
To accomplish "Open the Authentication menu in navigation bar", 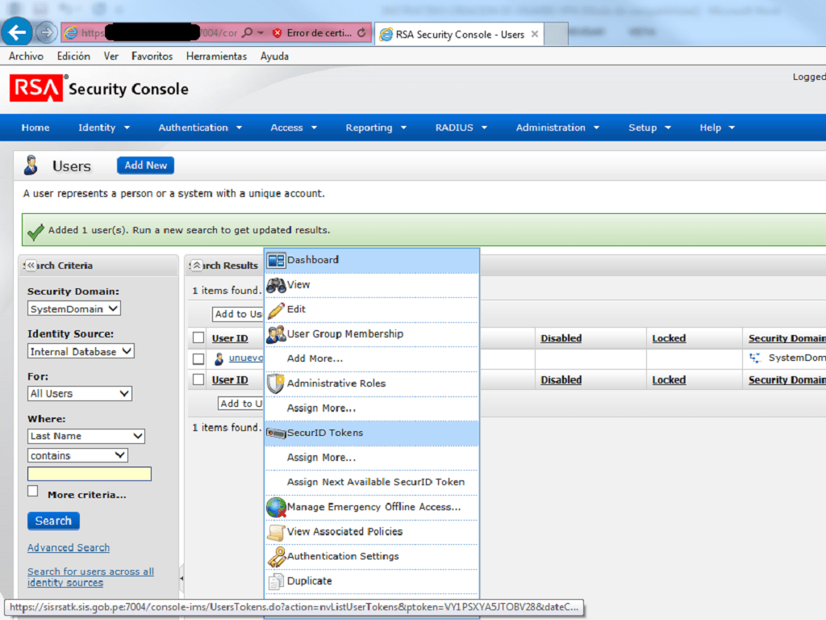I will click(x=200, y=128).
